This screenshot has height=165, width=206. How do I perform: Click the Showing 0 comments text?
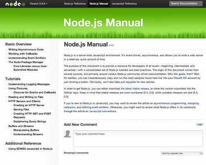pyautogui.click(x=76, y=153)
